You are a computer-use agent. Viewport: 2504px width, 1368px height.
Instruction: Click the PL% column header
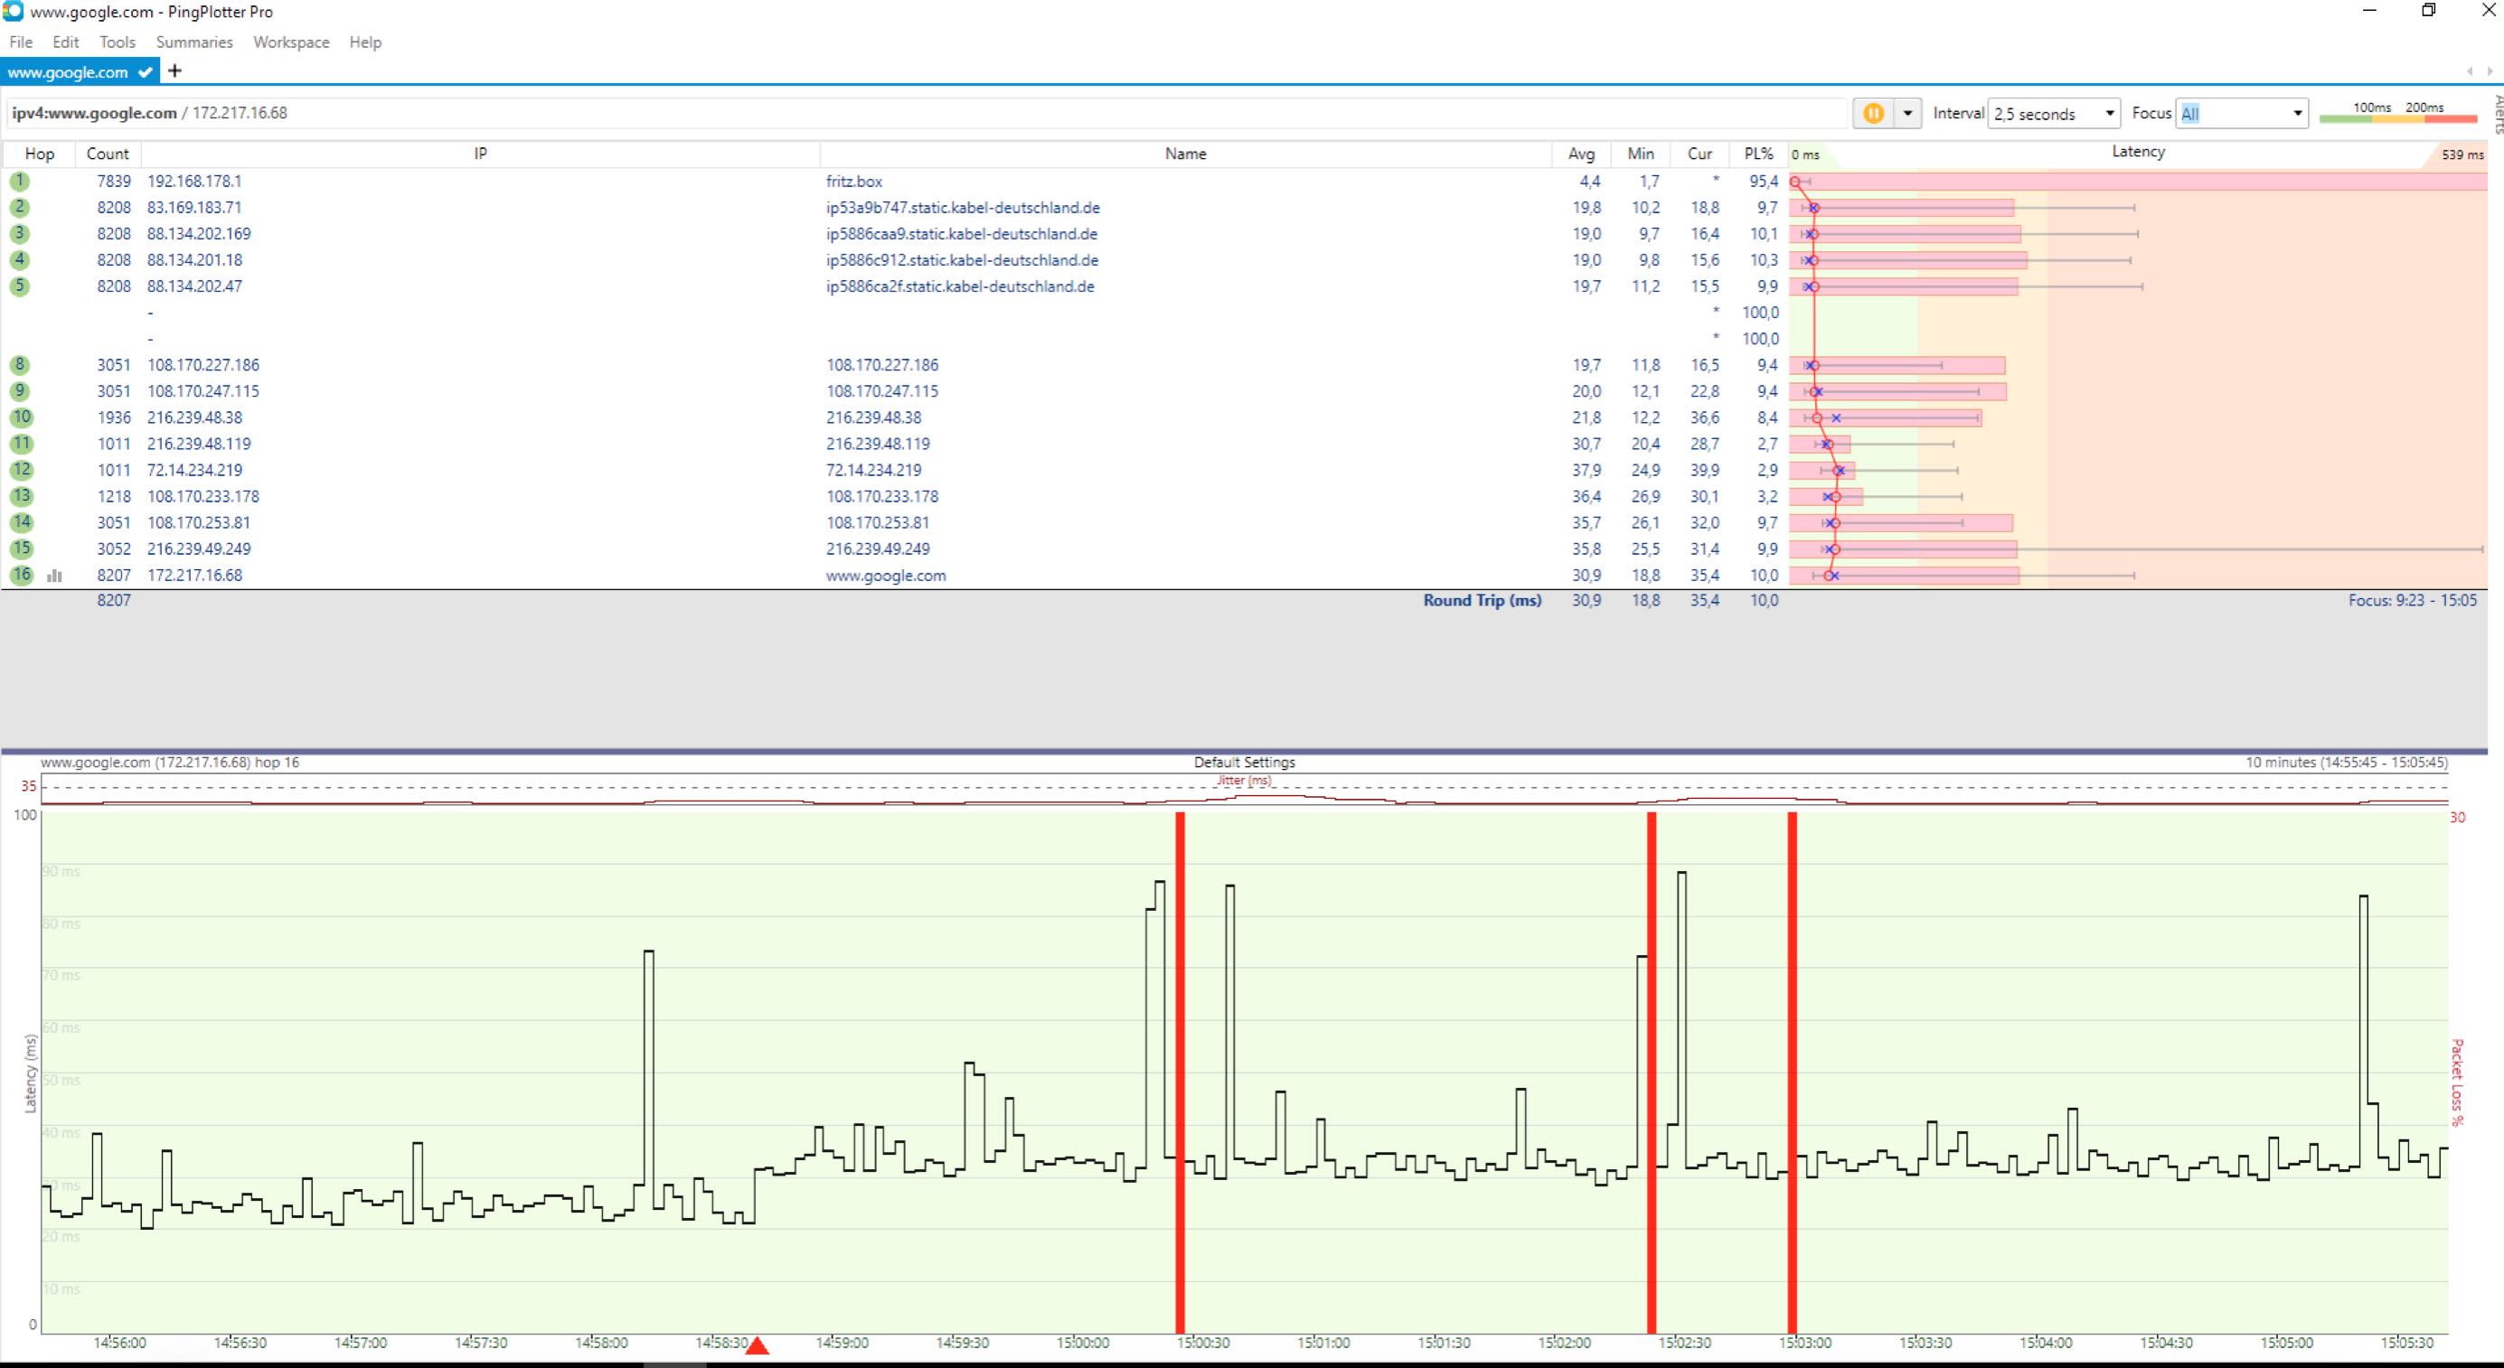pyautogui.click(x=1758, y=154)
